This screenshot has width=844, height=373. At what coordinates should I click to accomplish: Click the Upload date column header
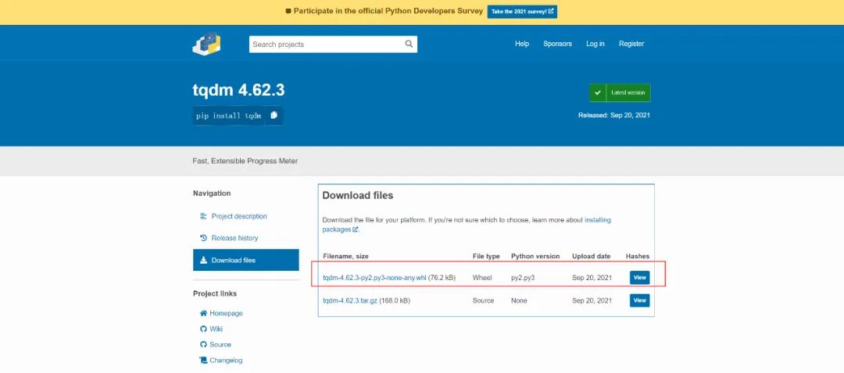591,256
